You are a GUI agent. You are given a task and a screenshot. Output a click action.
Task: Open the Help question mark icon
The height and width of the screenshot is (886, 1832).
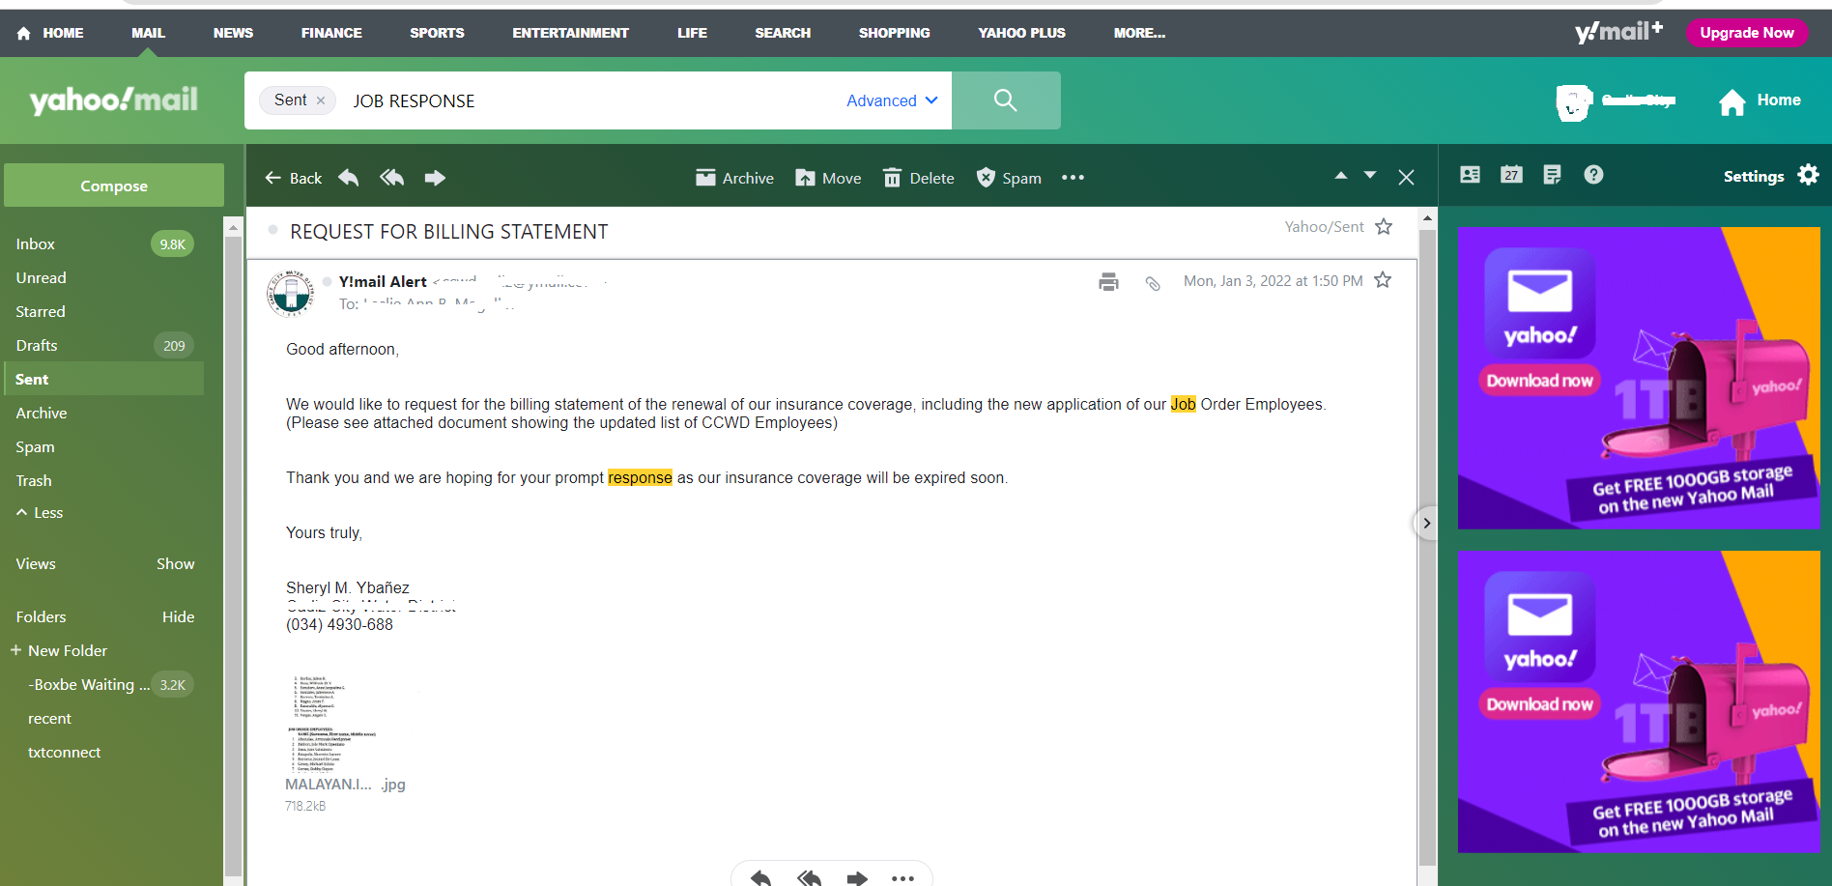[x=1594, y=175]
